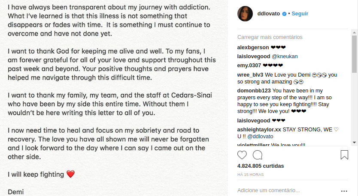Click the verified badge next to ddlovato
This screenshot has width=358, height=196.
point(284,14)
